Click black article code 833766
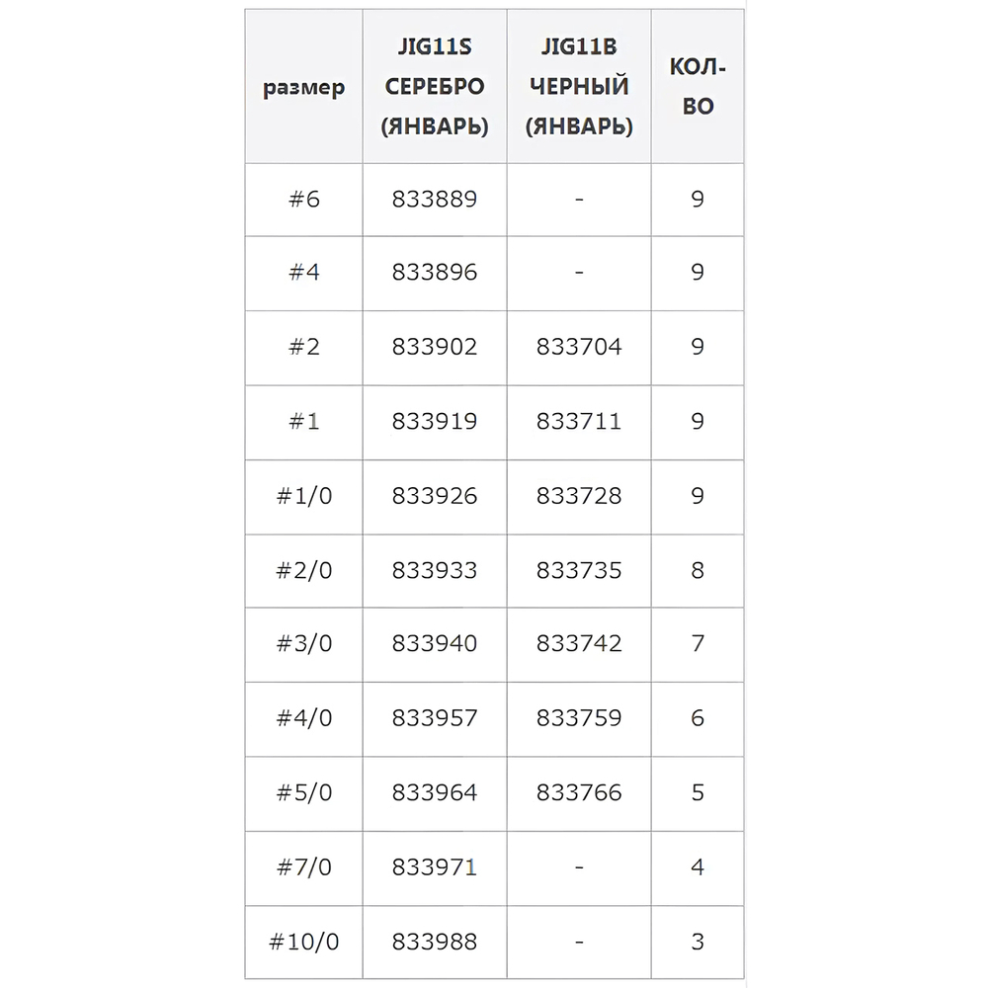Image resolution: width=988 pixels, height=988 pixels. click(579, 792)
